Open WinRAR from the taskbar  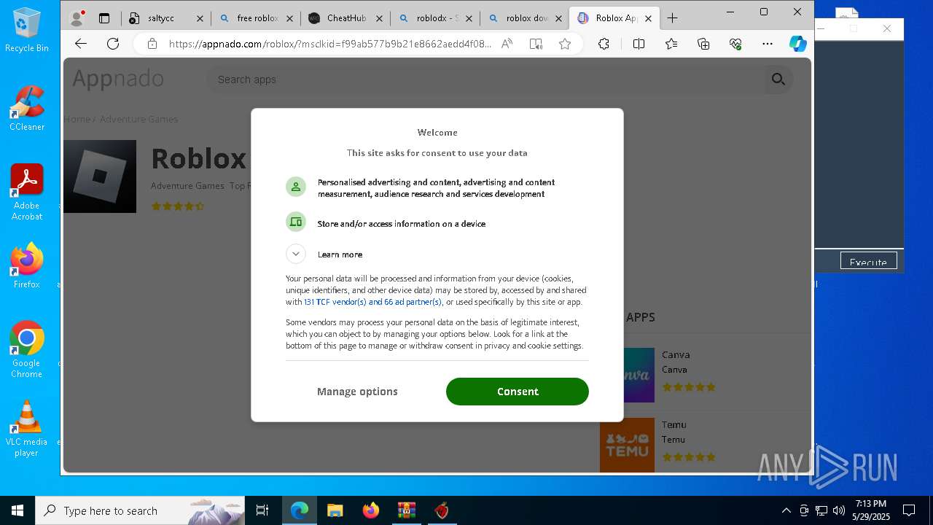[406, 510]
